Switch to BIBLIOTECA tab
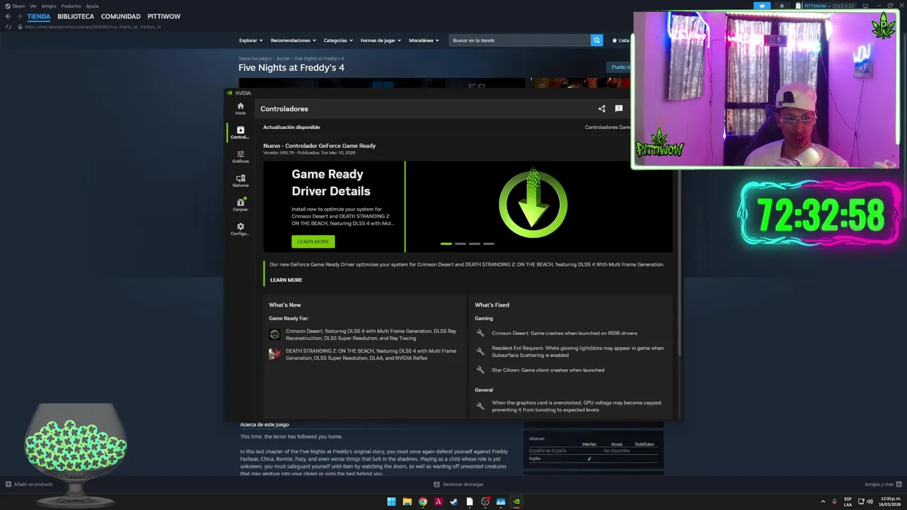The width and height of the screenshot is (907, 510). [76, 16]
